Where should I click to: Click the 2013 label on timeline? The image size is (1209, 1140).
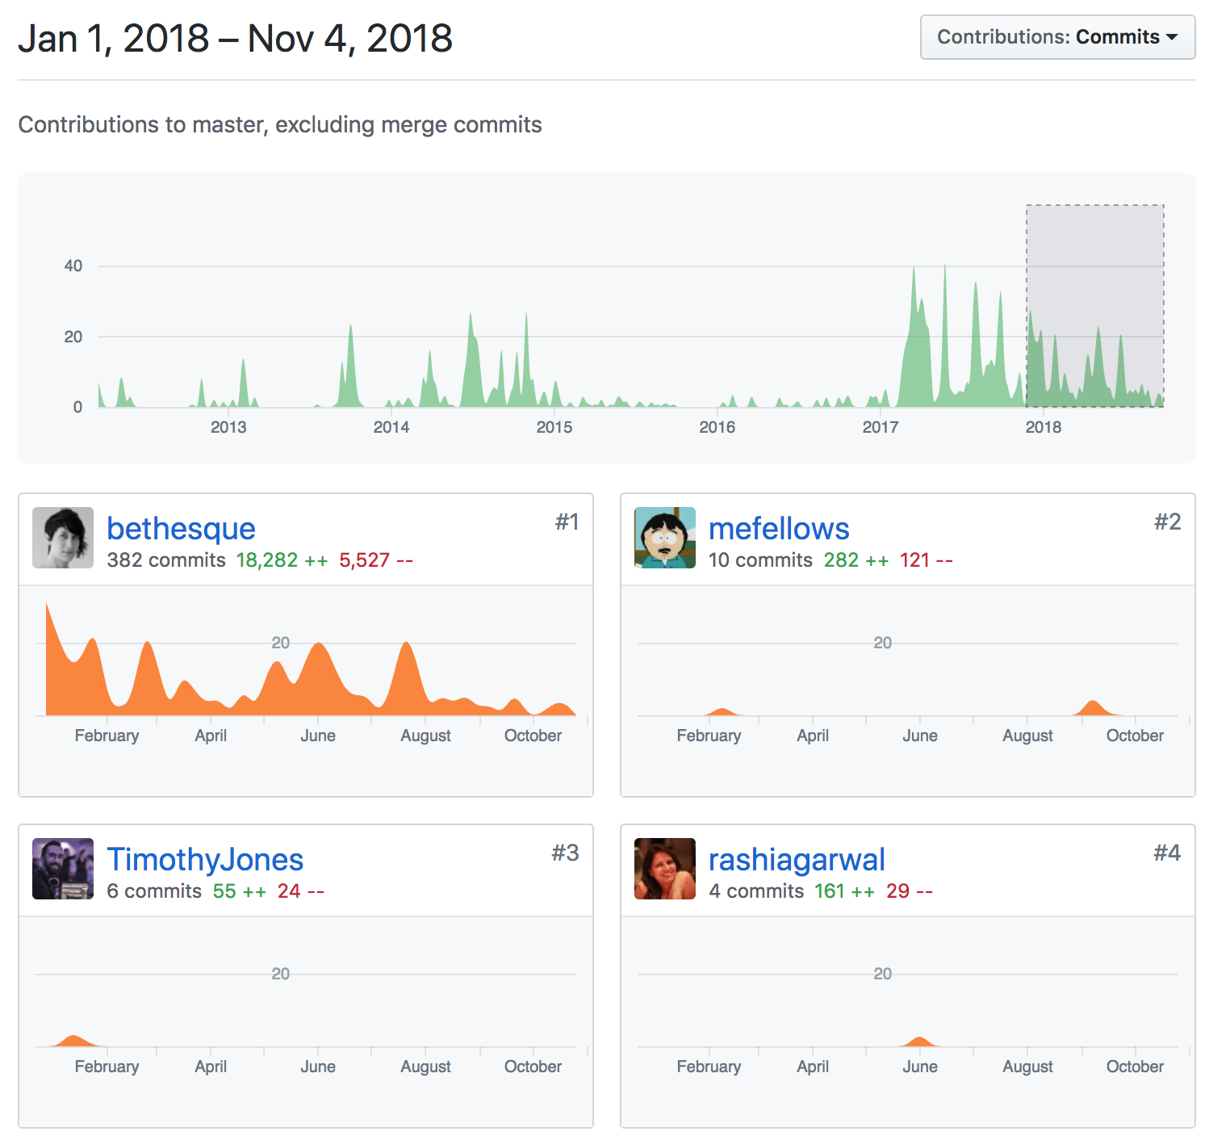coord(228,427)
